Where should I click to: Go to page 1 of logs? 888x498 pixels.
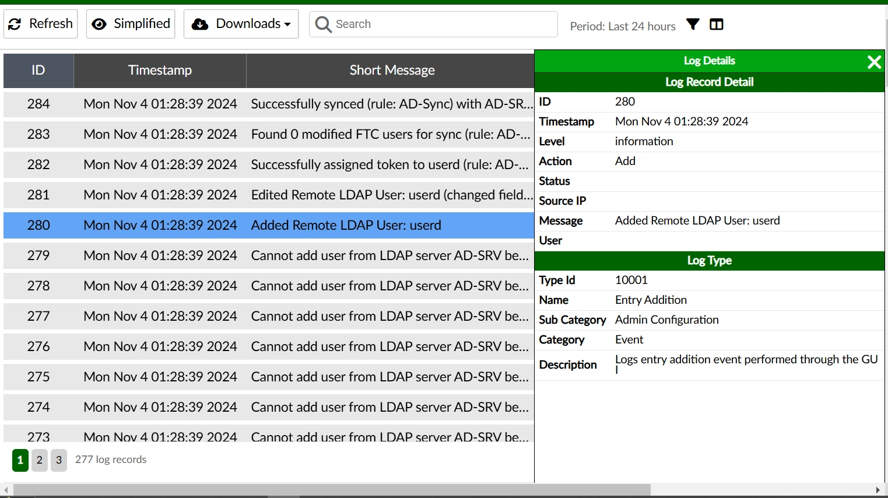coord(20,460)
